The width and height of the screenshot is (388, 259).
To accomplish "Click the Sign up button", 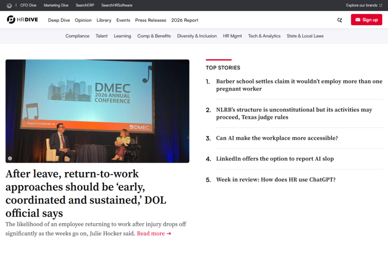I will [x=366, y=20].
